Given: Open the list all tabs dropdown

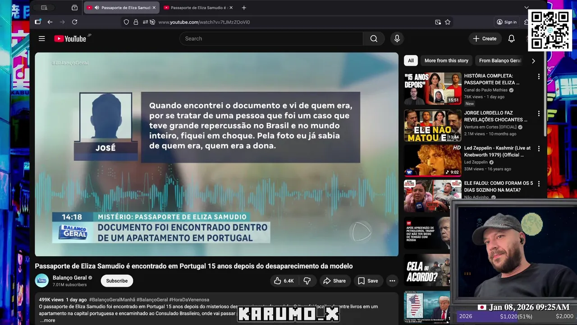Looking at the screenshot, I should 526,8.
